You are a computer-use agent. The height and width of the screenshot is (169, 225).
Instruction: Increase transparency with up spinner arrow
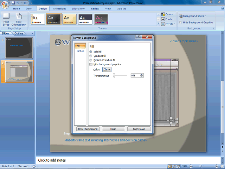[x=142, y=74]
